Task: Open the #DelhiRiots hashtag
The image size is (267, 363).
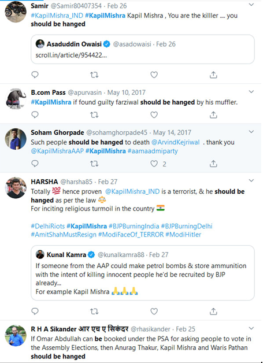Action: [x=48, y=226]
